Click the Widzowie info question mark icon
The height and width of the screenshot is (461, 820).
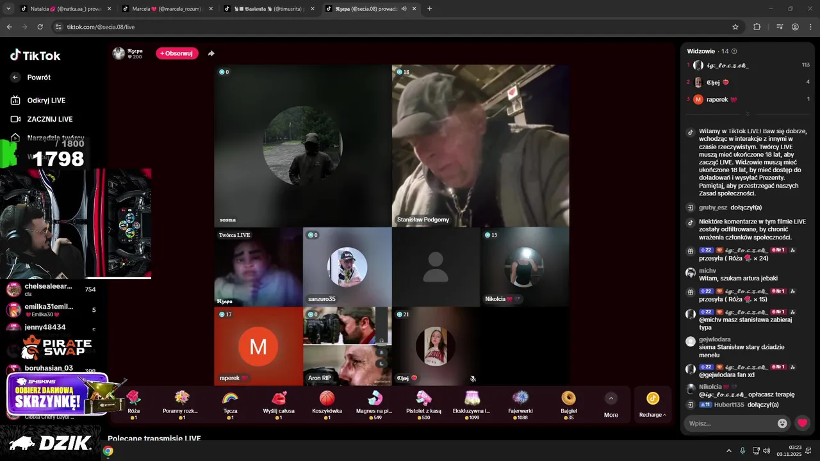(734, 51)
